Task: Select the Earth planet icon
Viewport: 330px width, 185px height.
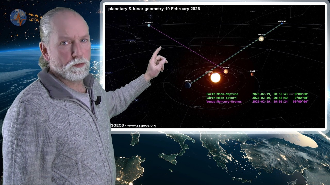Action: click(x=188, y=85)
